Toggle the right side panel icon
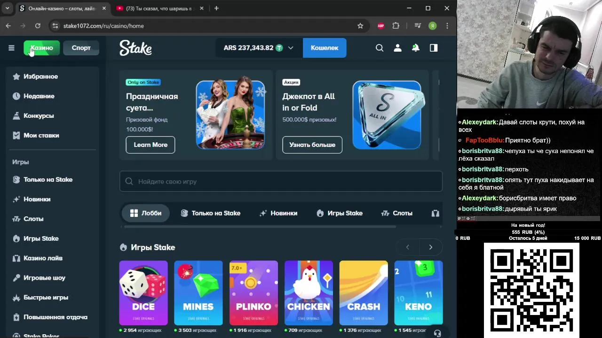The height and width of the screenshot is (338, 602). pyautogui.click(x=434, y=48)
